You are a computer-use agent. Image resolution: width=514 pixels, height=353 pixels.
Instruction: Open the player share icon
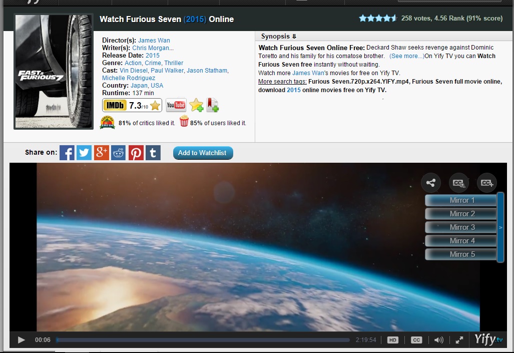(431, 183)
